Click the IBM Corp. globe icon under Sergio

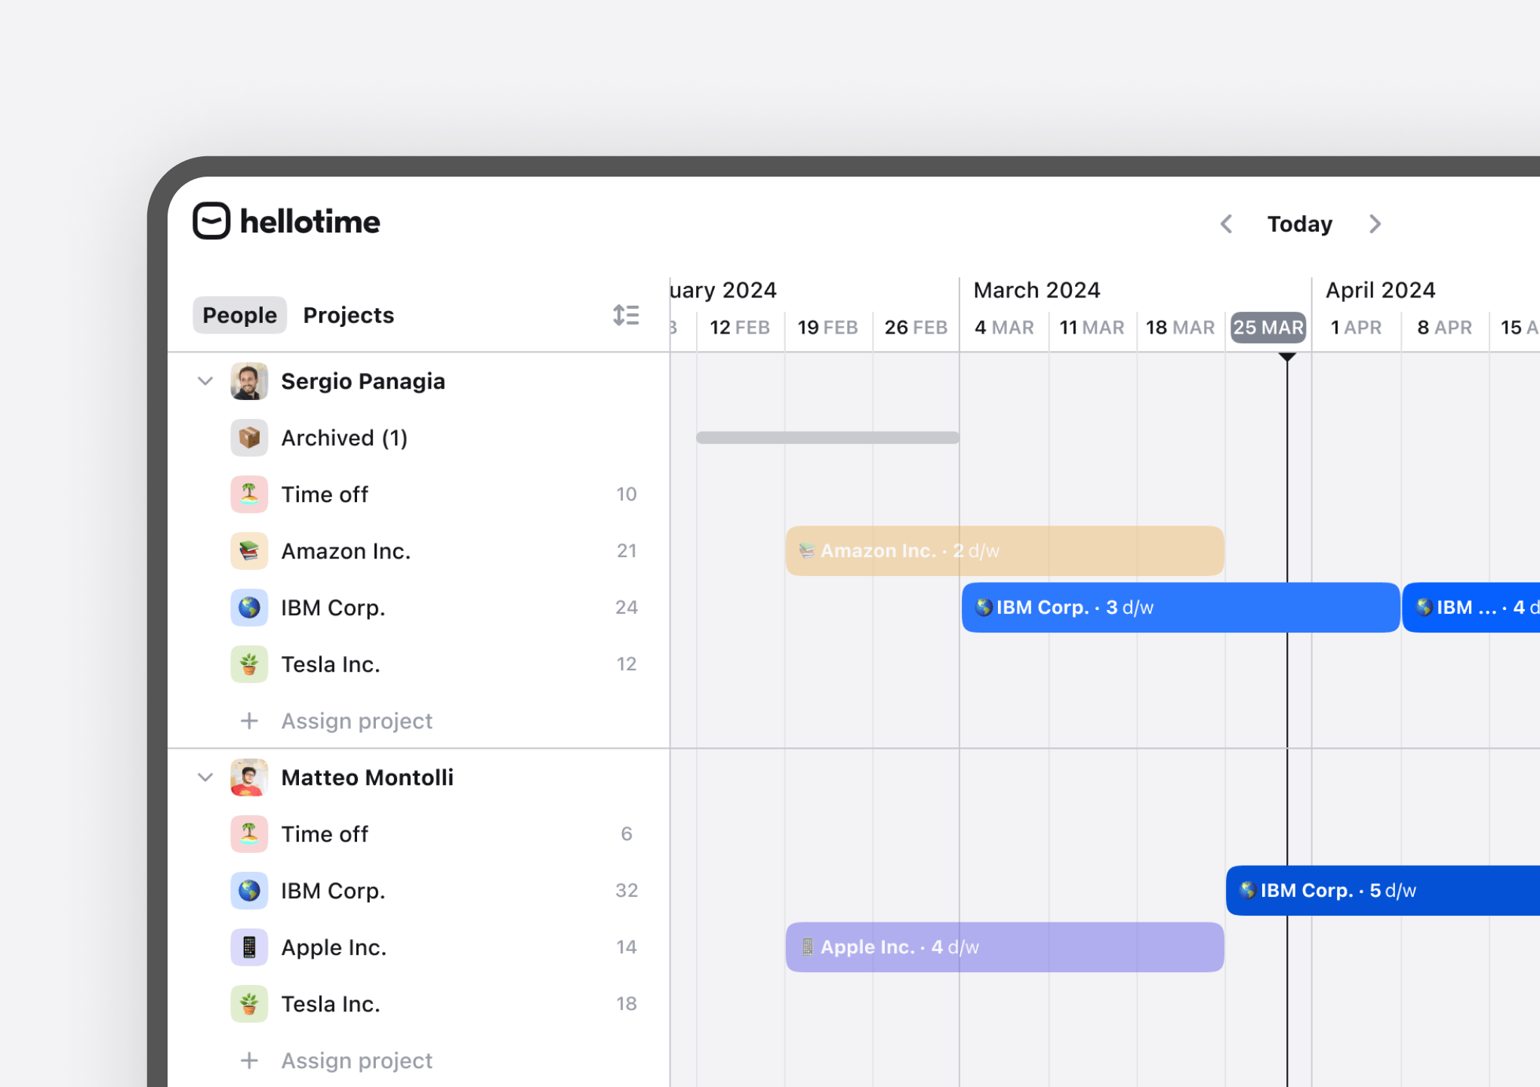coord(249,608)
